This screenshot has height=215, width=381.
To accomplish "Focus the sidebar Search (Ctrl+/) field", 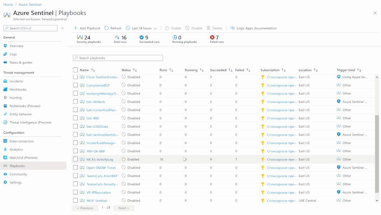I will pyautogui.click(x=31, y=28).
